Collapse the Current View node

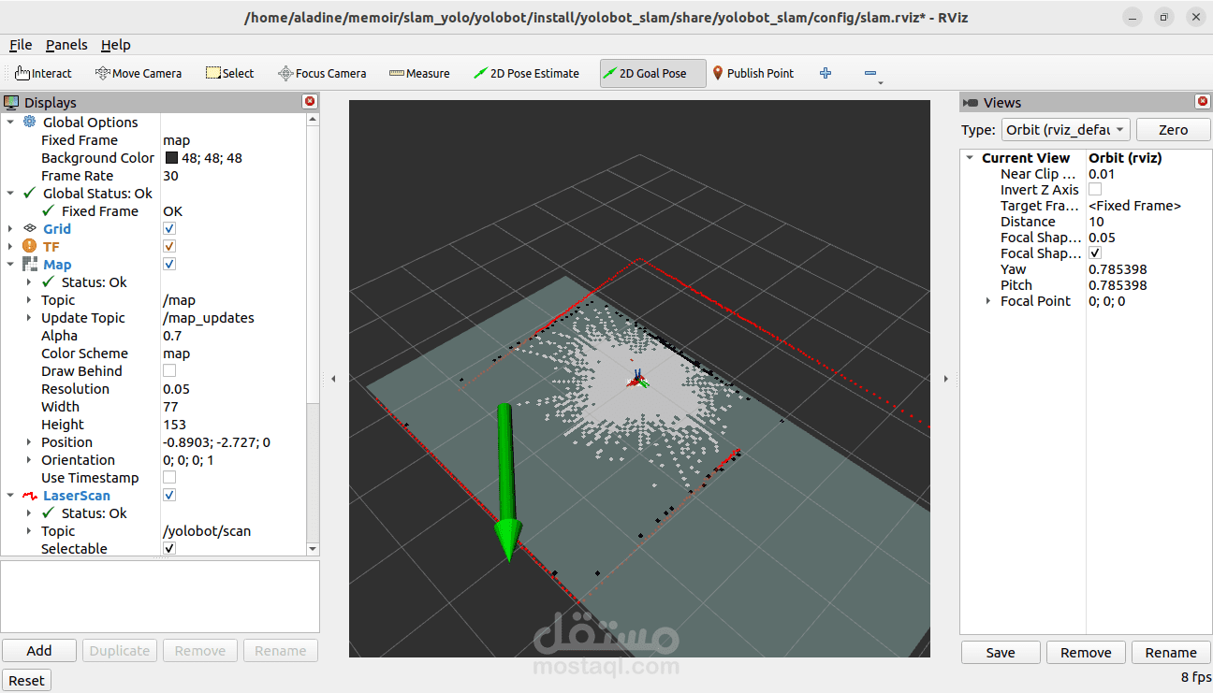[x=970, y=158]
